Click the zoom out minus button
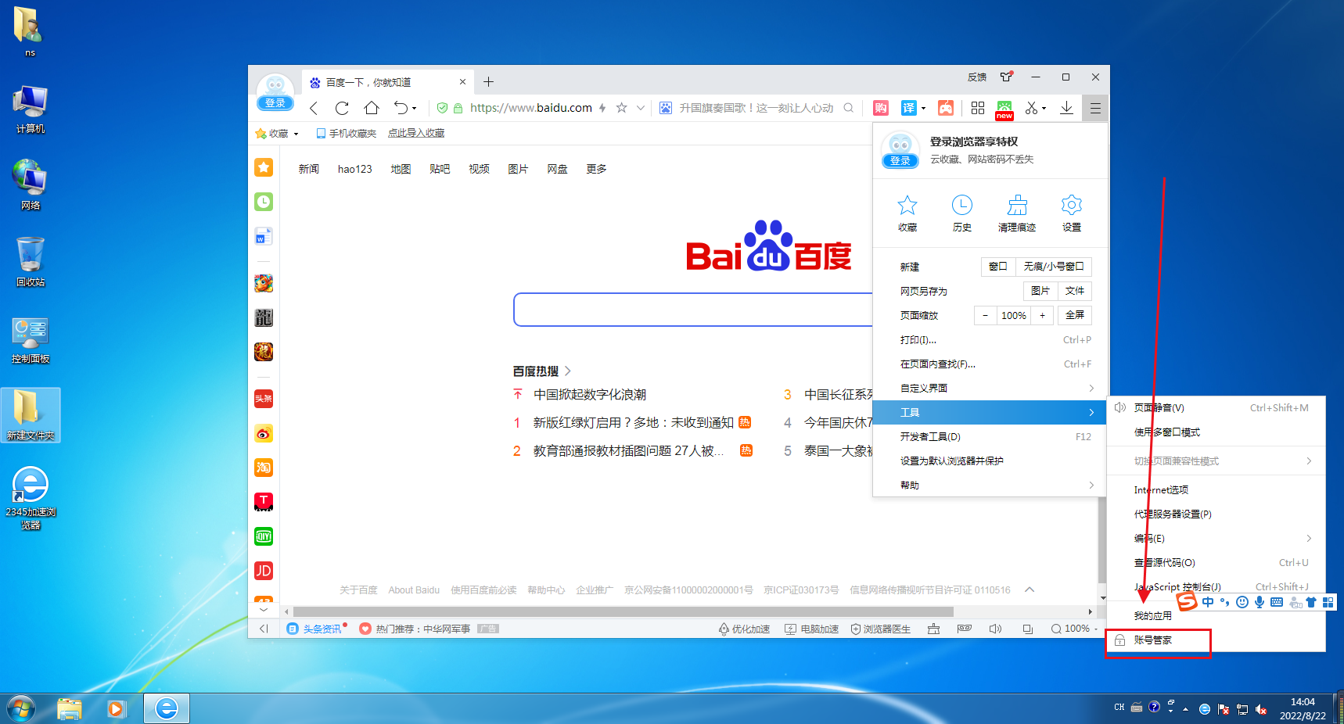Screen dimensions: 1344x724 point(985,315)
